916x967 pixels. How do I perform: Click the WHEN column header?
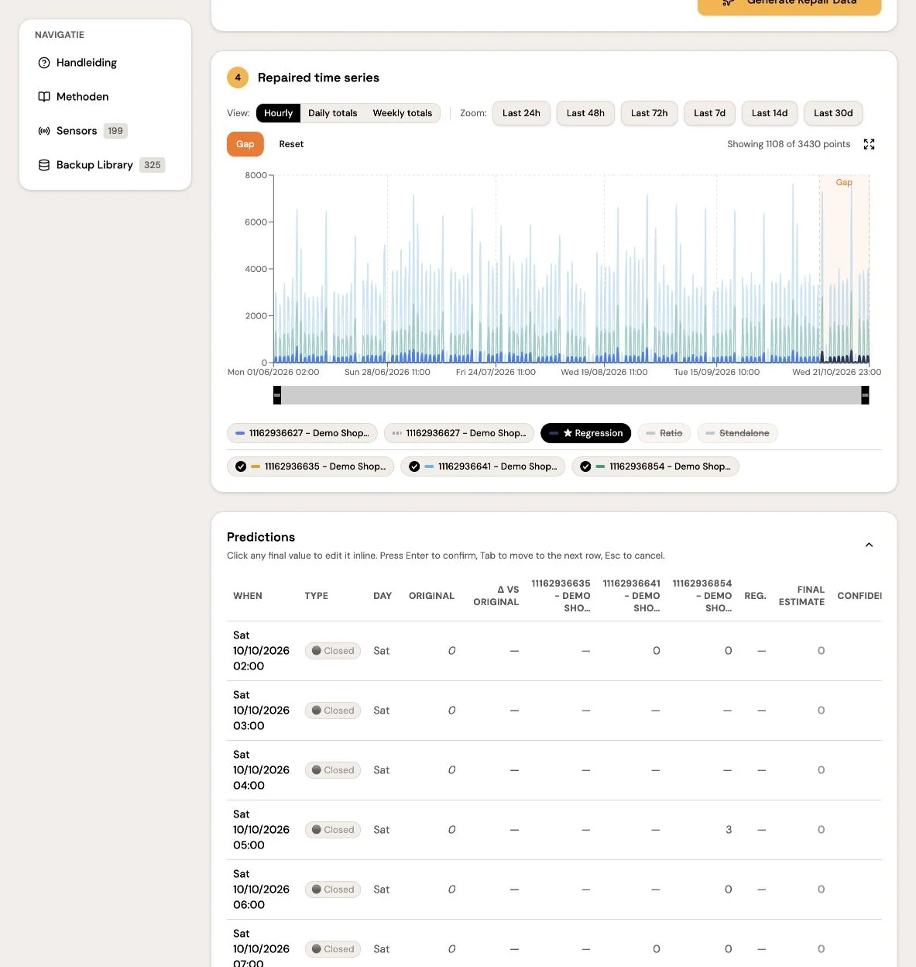pyautogui.click(x=248, y=596)
